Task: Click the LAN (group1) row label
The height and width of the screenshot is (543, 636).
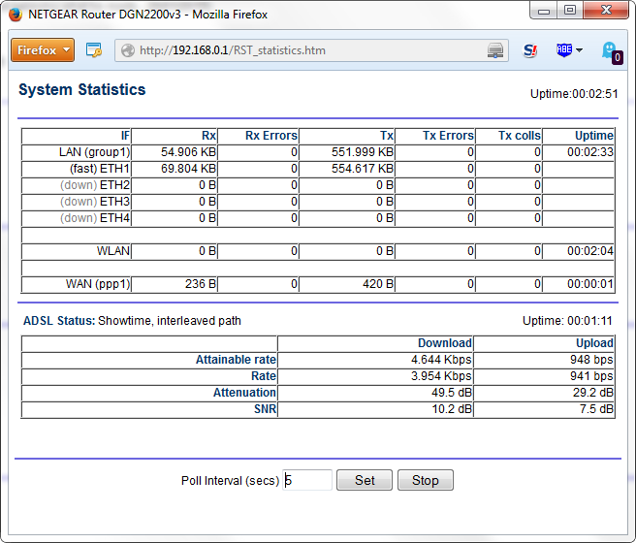Action: pos(94,152)
